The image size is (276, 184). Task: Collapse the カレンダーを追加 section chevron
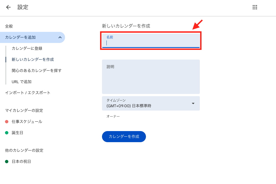click(x=60, y=37)
